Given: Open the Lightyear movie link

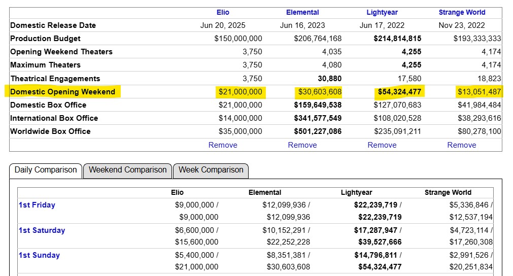Looking at the screenshot, I should pyautogui.click(x=382, y=12).
